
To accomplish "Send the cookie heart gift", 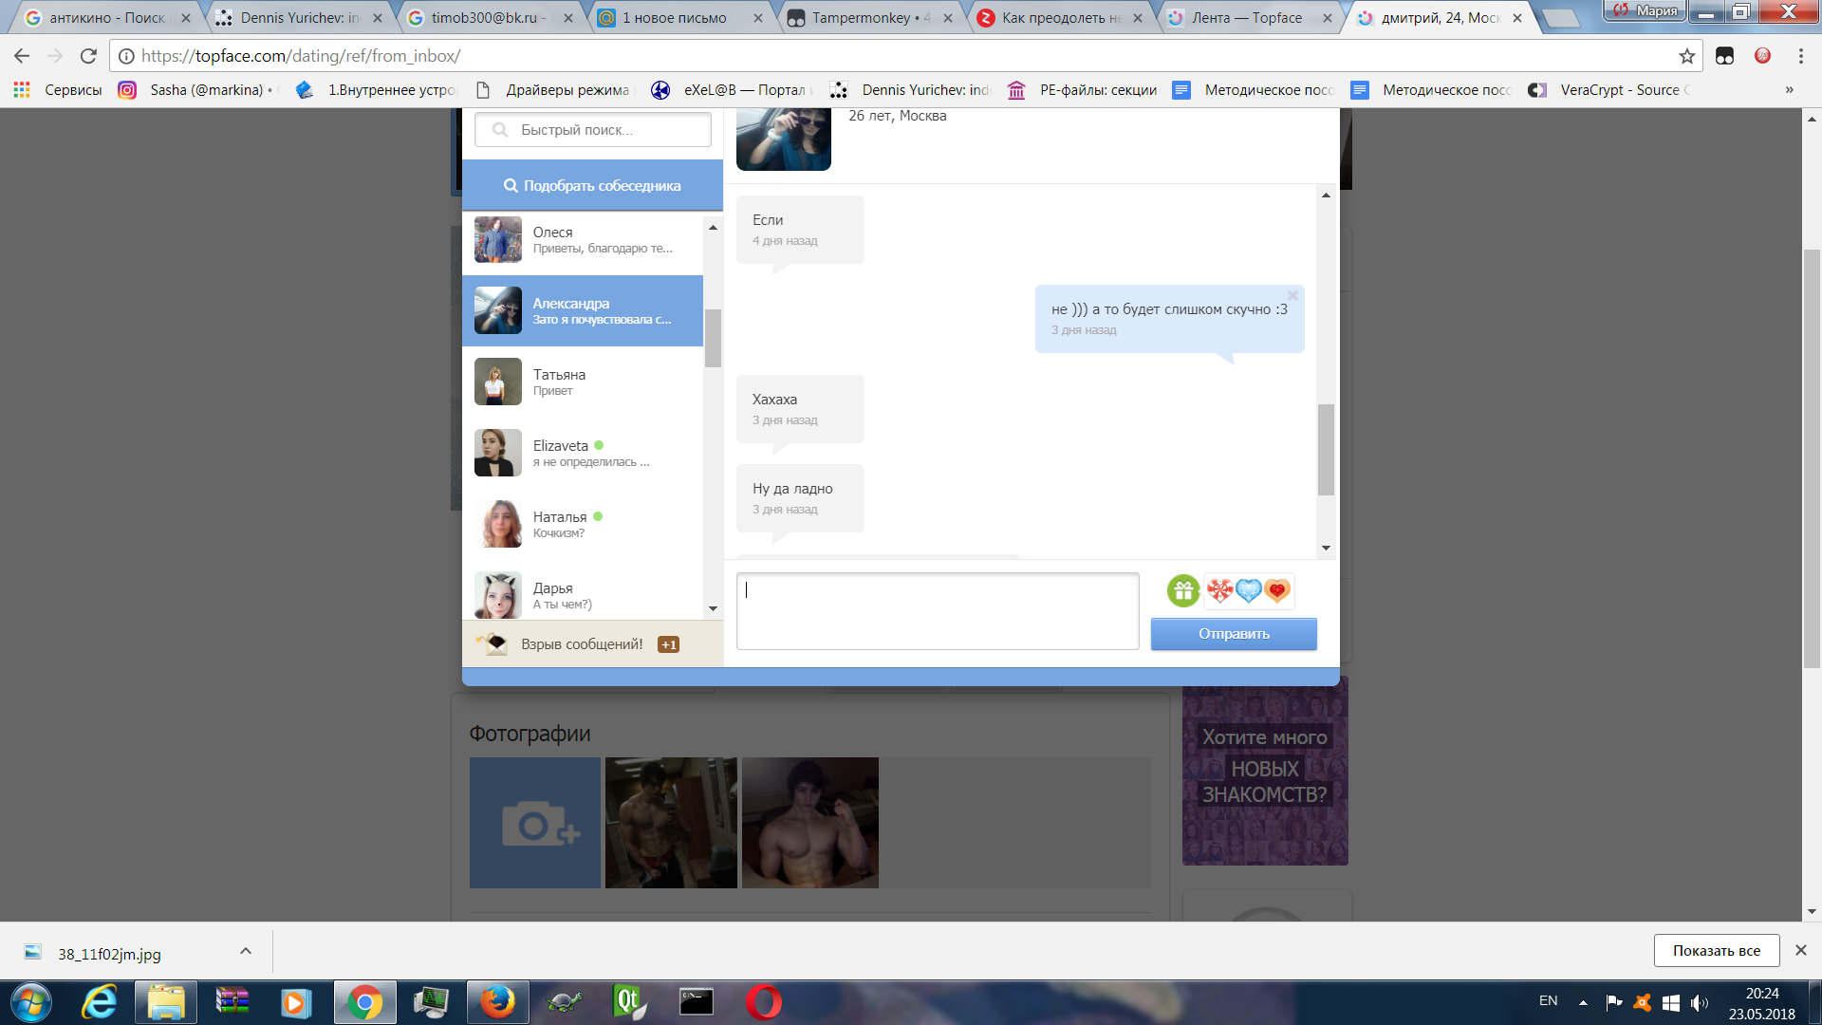I will [1278, 591].
